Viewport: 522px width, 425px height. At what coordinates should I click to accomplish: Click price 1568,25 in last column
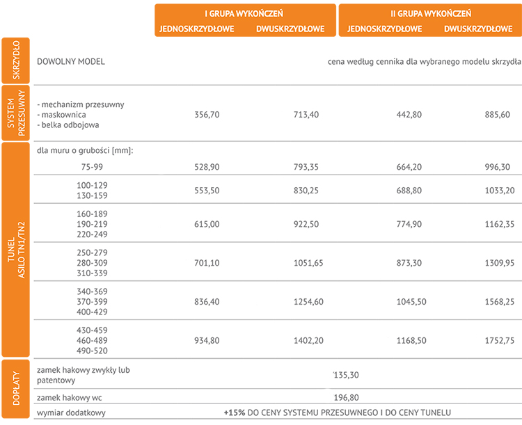[x=499, y=301]
